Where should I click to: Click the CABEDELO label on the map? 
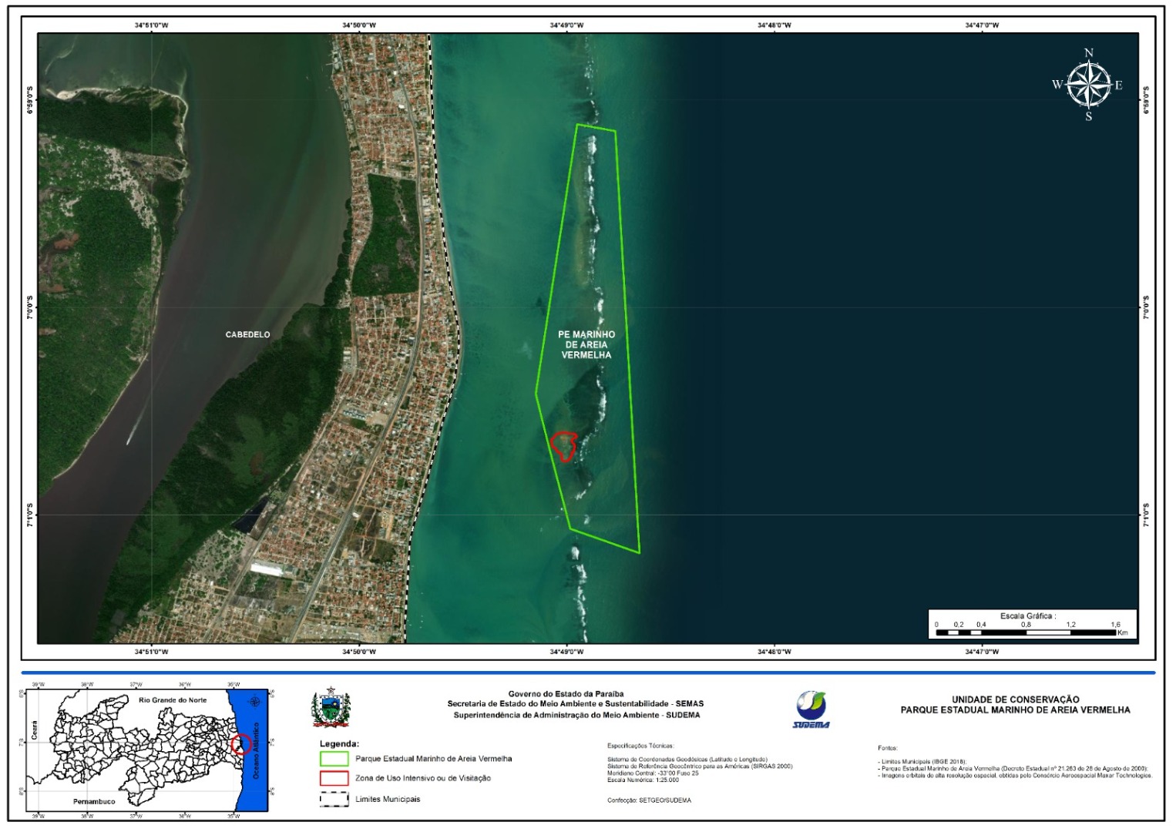point(247,334)
